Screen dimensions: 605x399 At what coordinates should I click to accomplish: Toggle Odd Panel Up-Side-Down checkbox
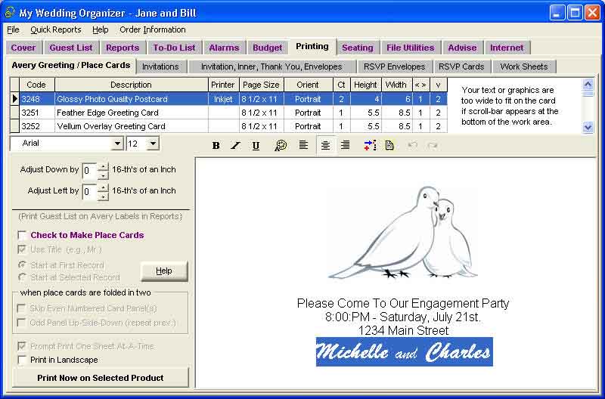tap(22, 323)
